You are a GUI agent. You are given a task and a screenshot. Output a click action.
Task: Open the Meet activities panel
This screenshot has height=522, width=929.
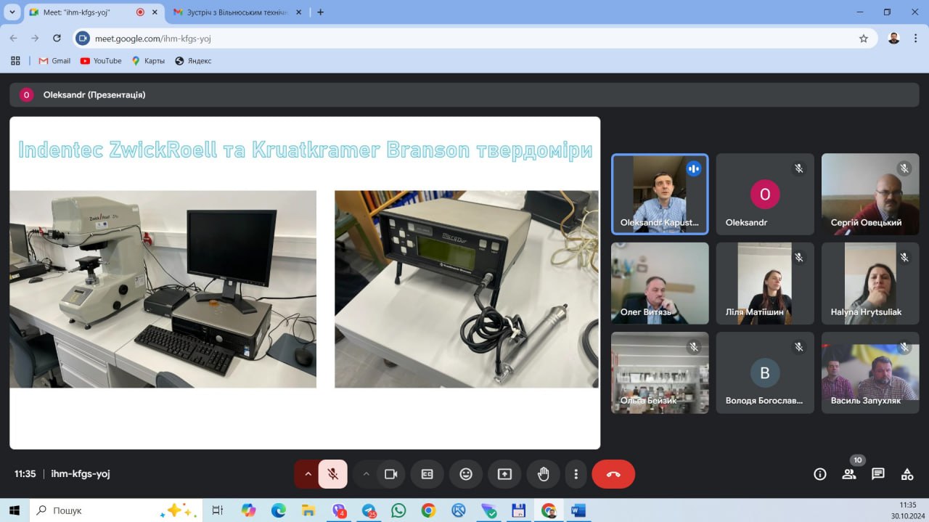point(907,474)
